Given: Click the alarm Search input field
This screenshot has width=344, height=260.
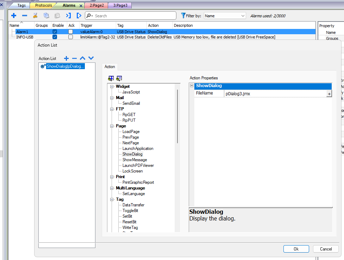Looking at the screenshot, I should click(134, 16).
